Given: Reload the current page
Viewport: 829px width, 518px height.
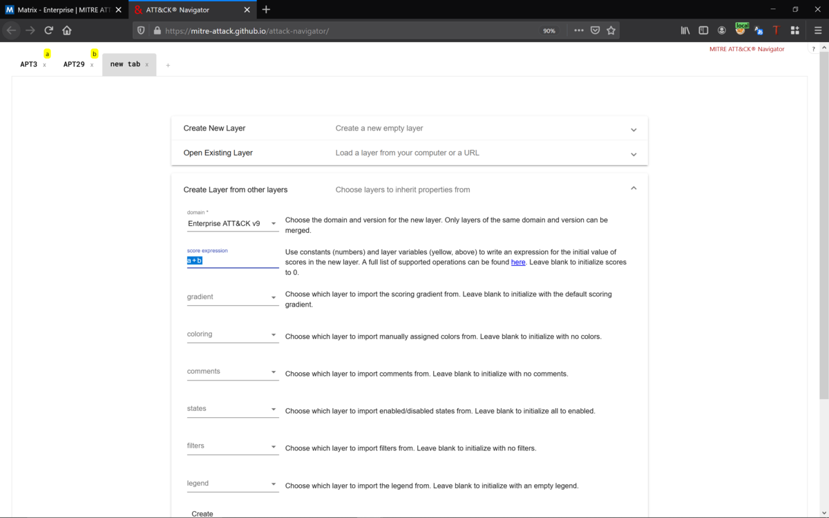Looking at the screenshot, I should [x=48, y=30].
